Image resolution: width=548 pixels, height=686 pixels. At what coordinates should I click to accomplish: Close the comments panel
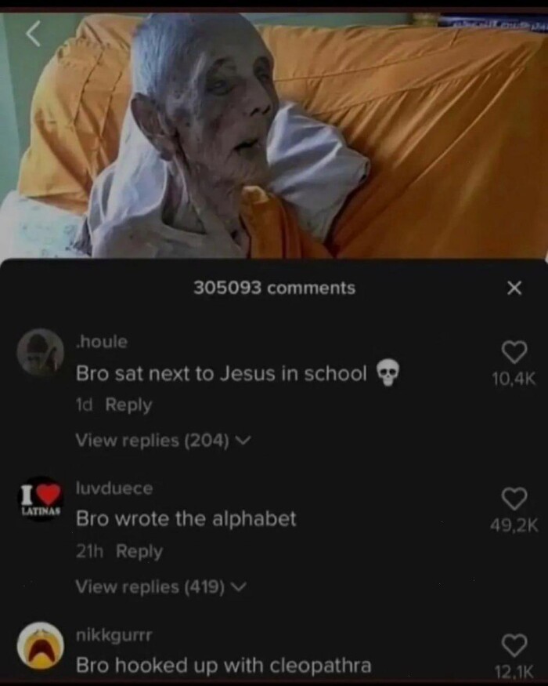pyautogui.click(x=514, y=288)
